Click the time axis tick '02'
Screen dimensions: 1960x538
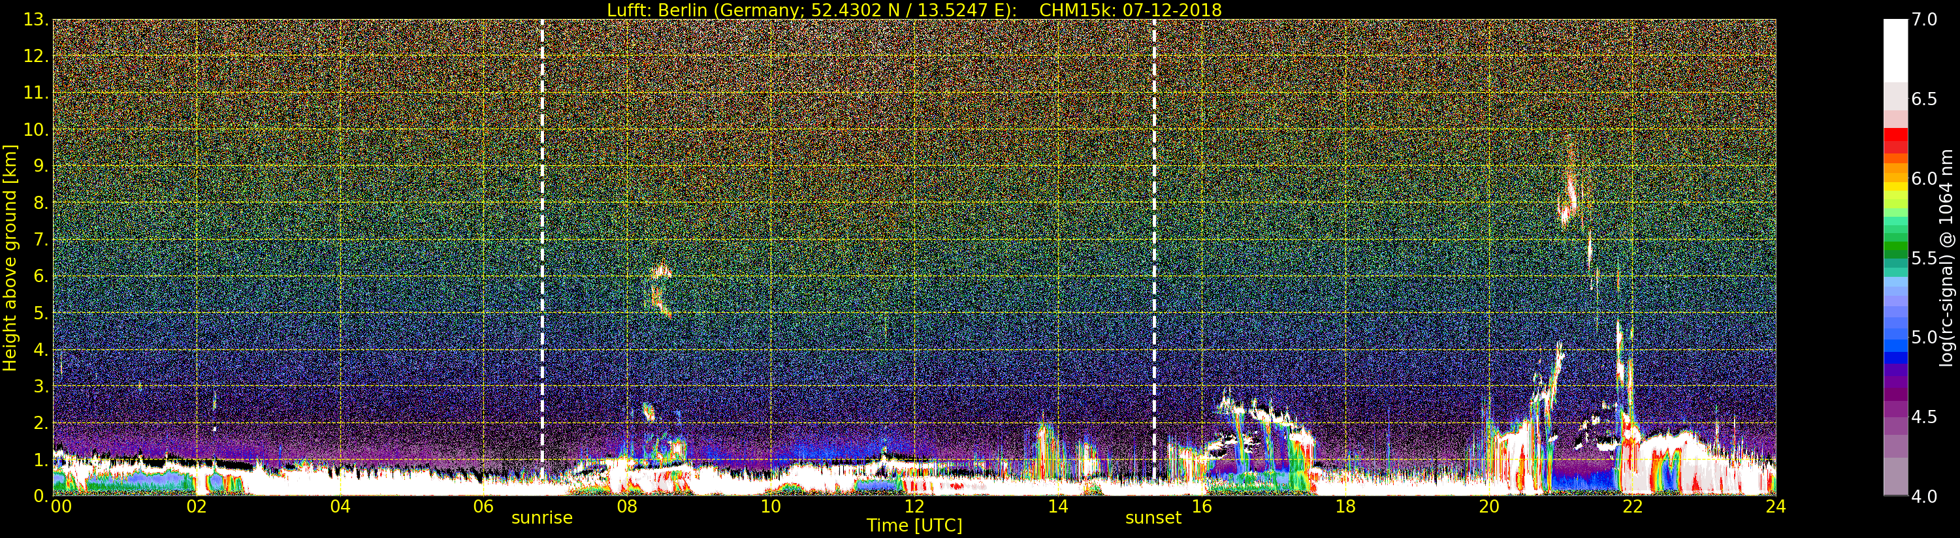coord(197,507)
